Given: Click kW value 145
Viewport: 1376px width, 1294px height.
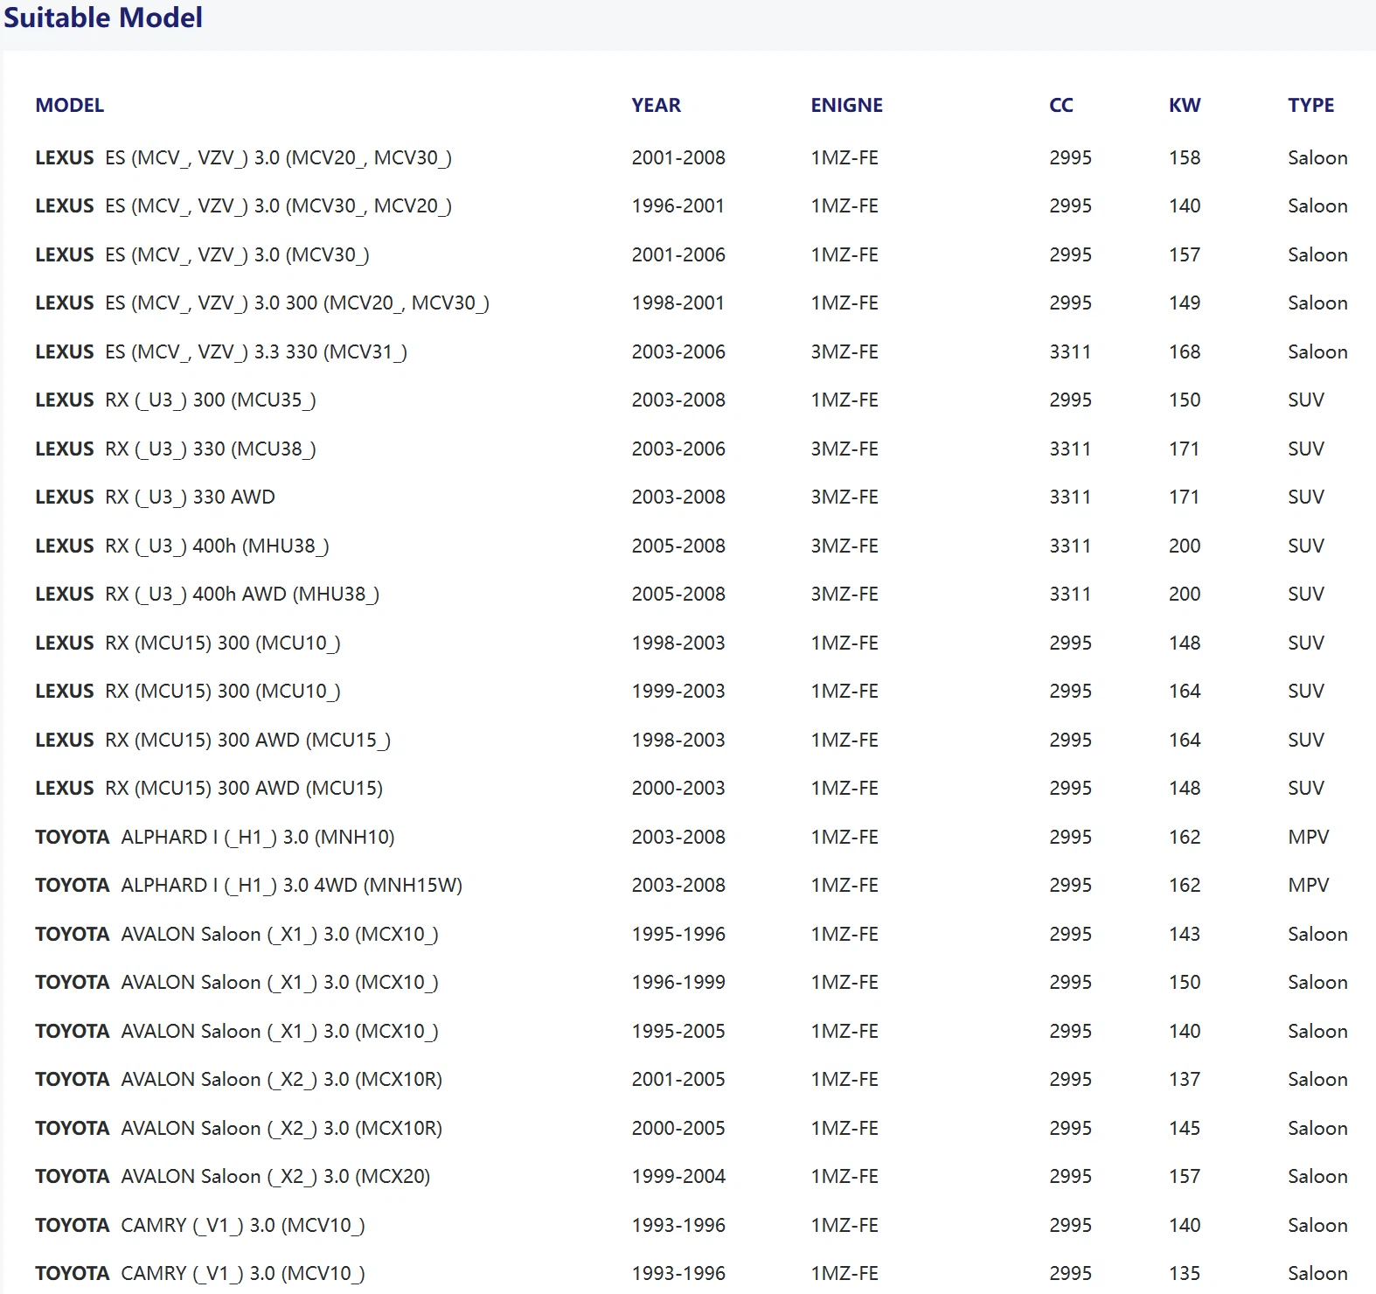Looking at the screenshot, I should click(1185, 1129).
